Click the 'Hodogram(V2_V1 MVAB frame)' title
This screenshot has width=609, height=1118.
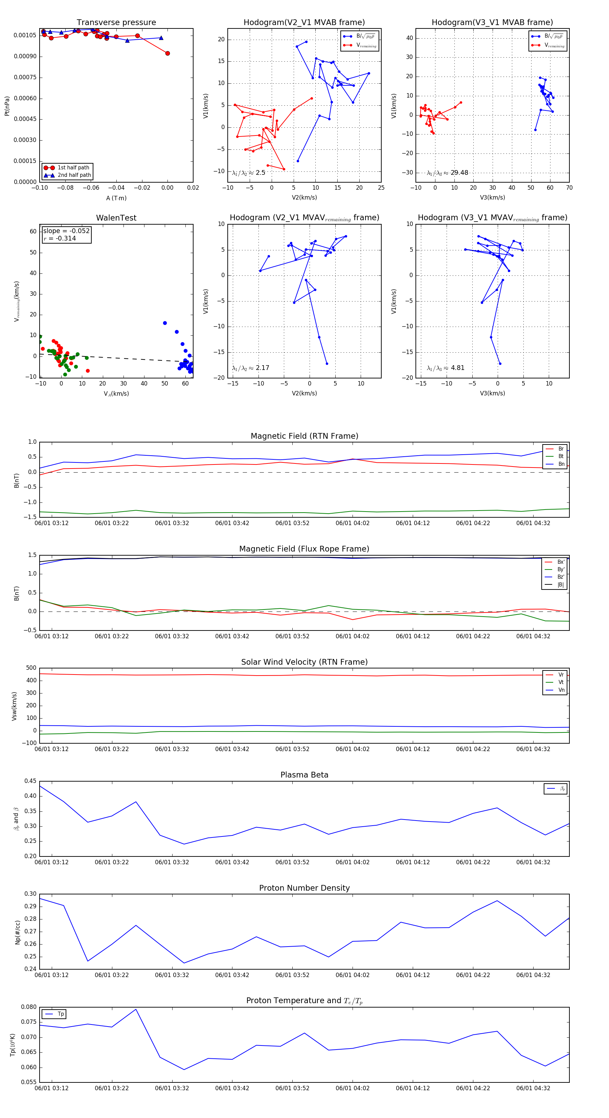304,23
